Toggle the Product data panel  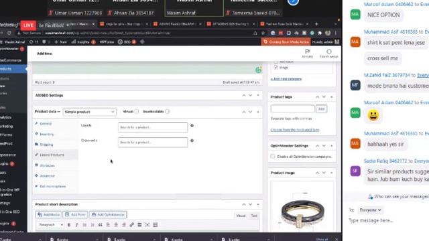pos(258,112)
